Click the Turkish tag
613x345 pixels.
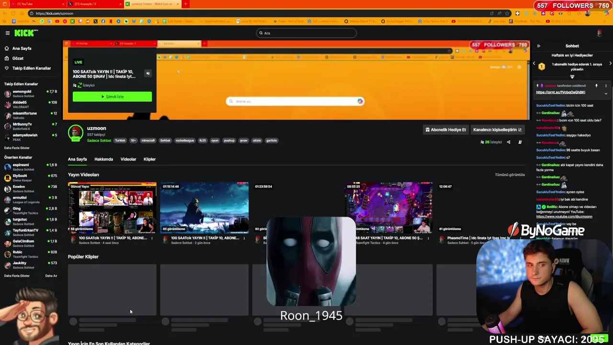pyautogui.click(x=120, y=140)
